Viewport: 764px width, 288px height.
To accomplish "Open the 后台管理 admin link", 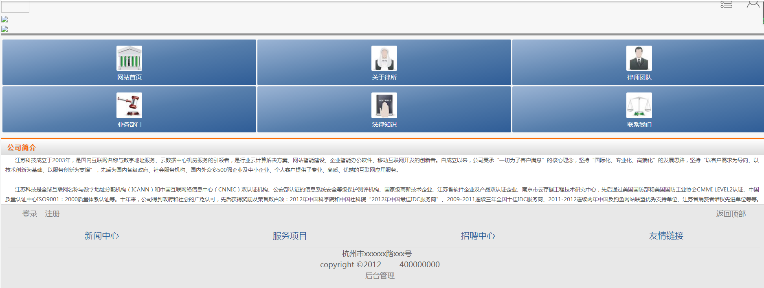I will coord(380,276).
